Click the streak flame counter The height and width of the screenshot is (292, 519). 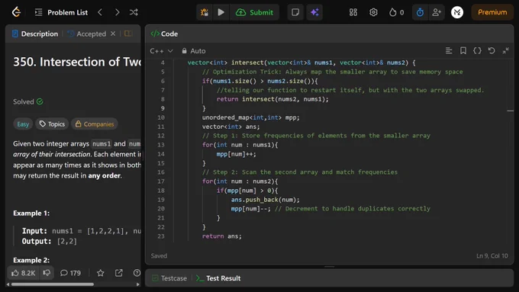click(x=397, y=12)
